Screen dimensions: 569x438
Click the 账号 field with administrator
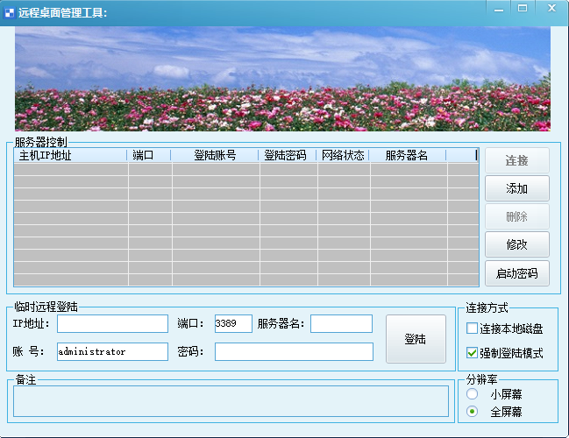pyautogui.click(x=112, y=351)
